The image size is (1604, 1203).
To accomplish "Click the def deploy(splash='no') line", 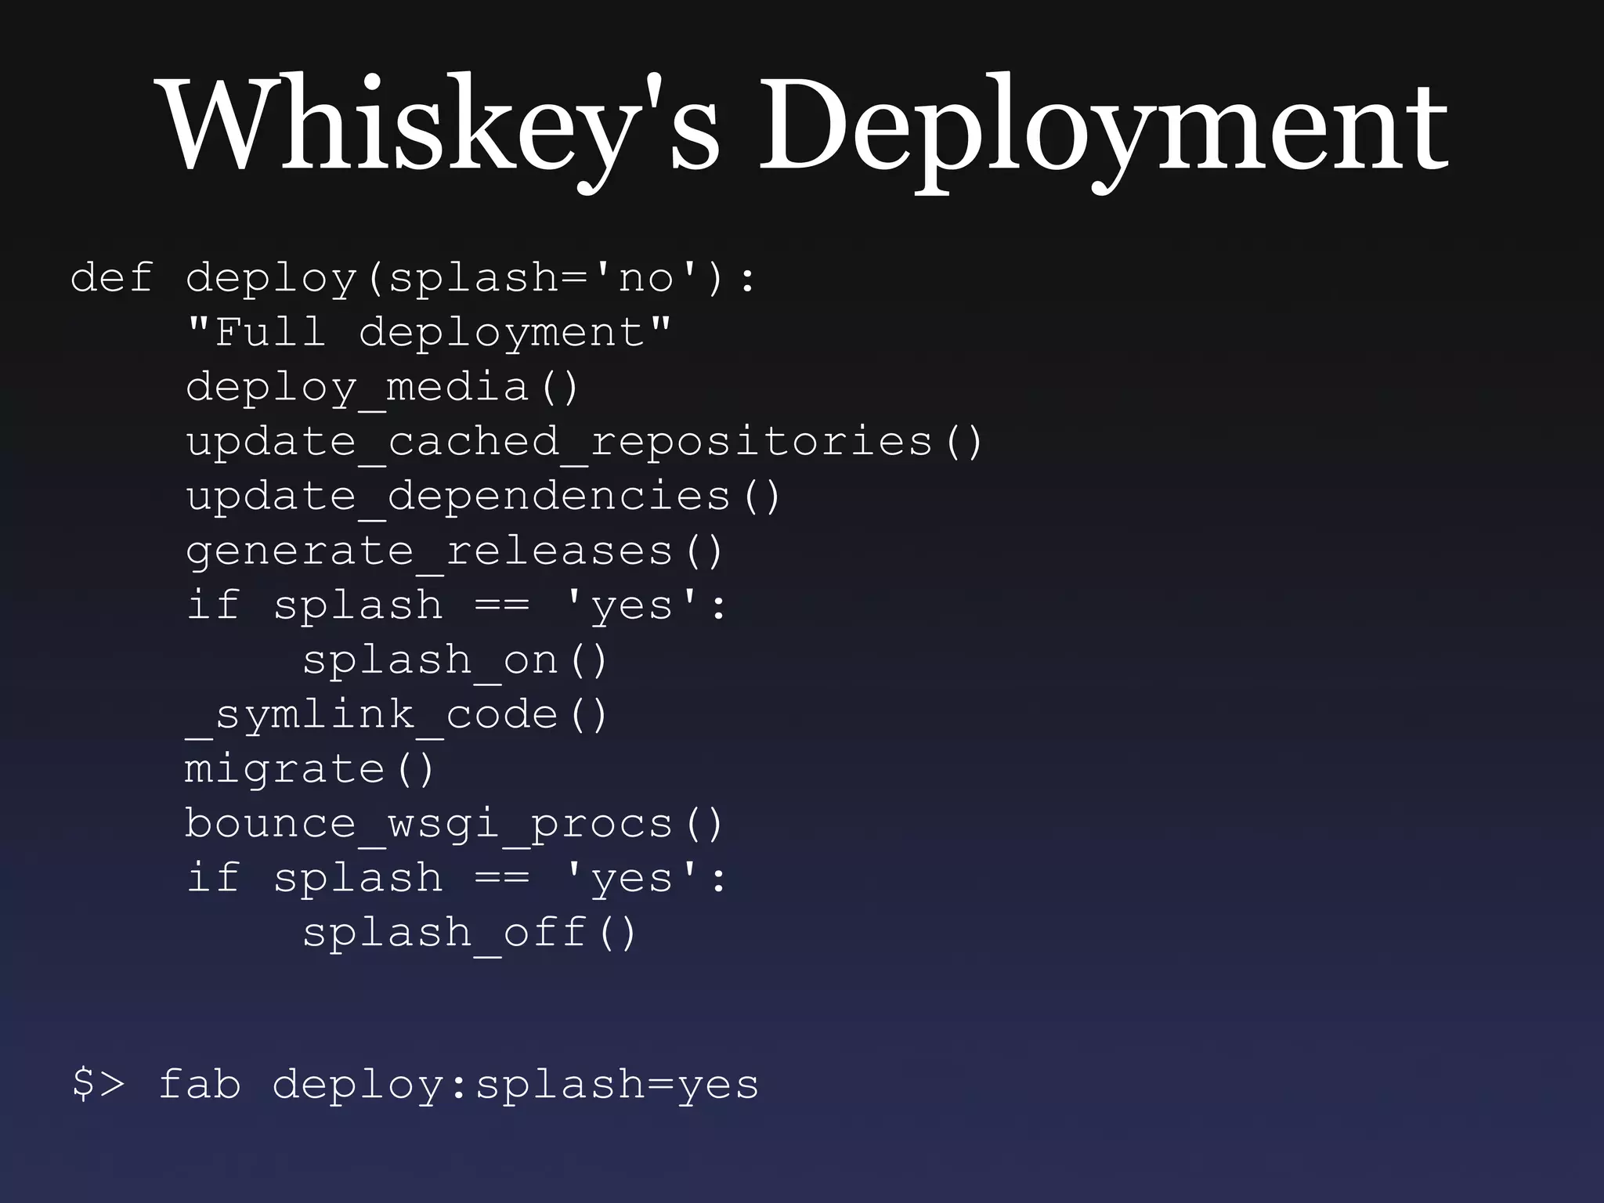I will coord(414,278).
